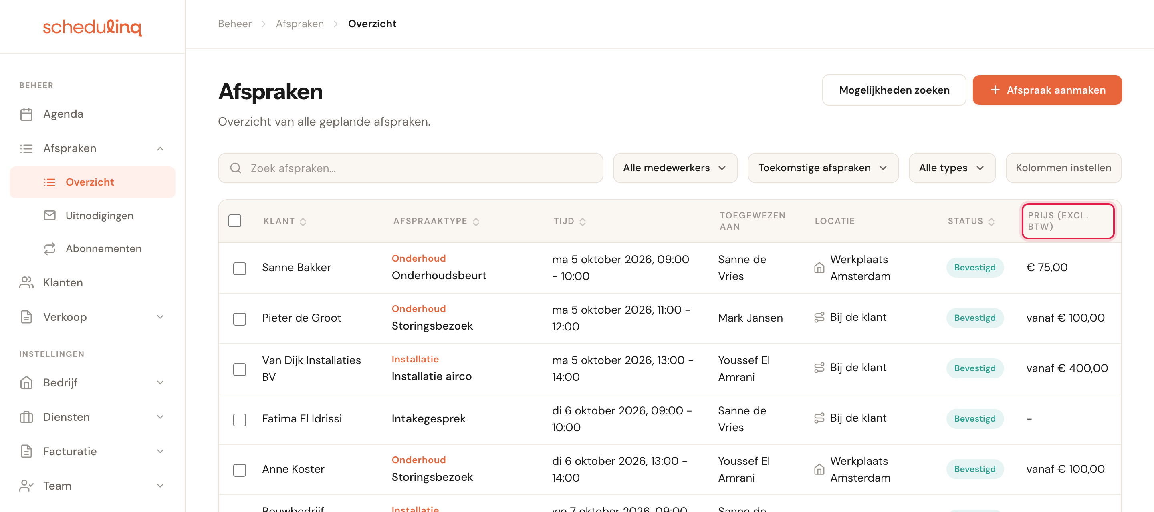Collapse the Afspraken sidebar section chevron
The width and height of the screenshot is (1154, 512).
pyautogui.click(x=160, y=149)
